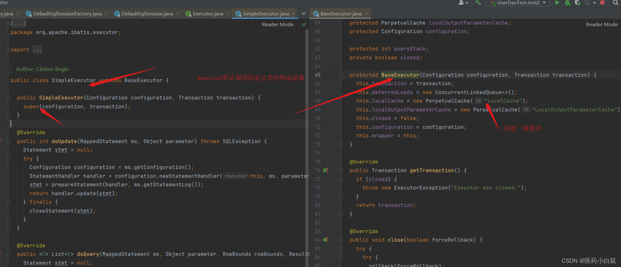Show hidden editor tabs chevron
Viewport: 621px width, 267px height.
304,14
